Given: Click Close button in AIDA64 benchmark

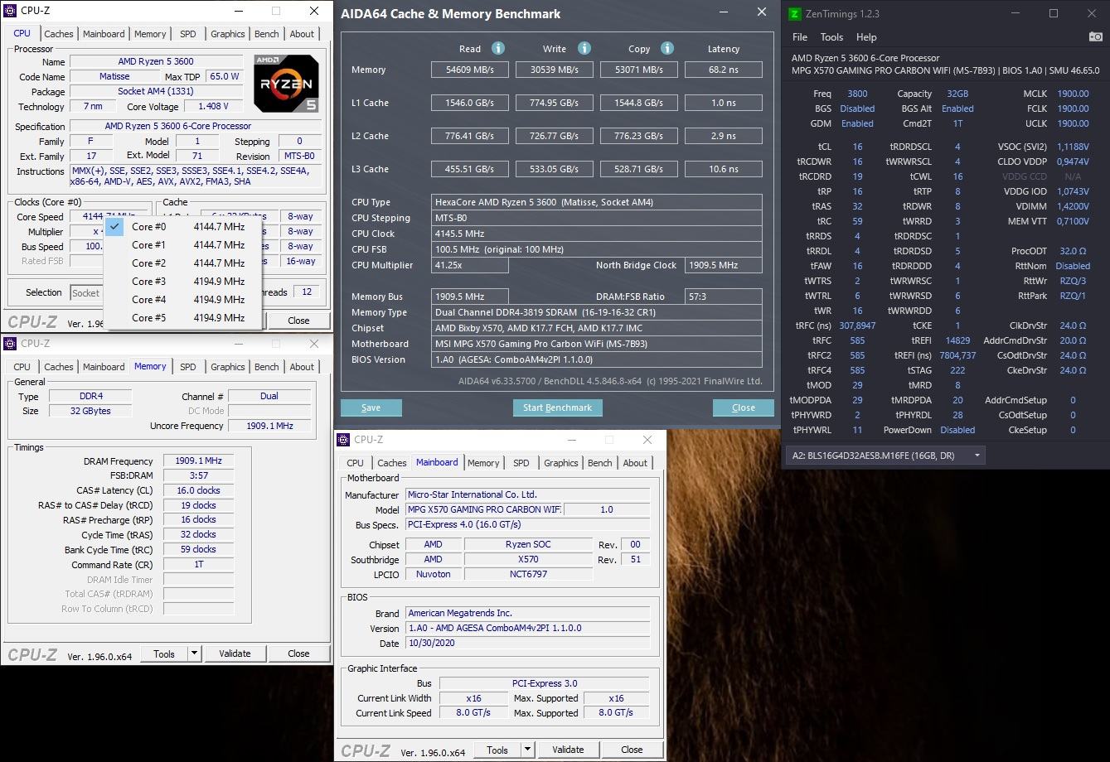Looking at the screenshot, I should click(744, 408).
